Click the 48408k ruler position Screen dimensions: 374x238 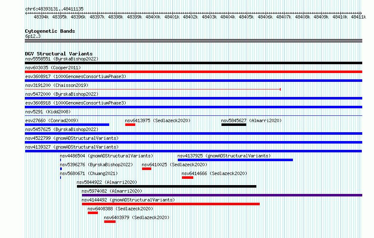tap(303, 17)
